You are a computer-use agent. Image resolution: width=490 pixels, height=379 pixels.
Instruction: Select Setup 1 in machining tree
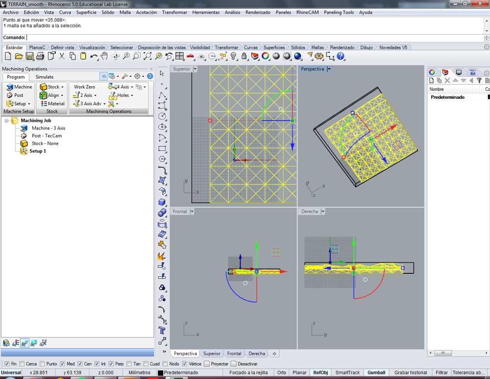coord(38,151)
